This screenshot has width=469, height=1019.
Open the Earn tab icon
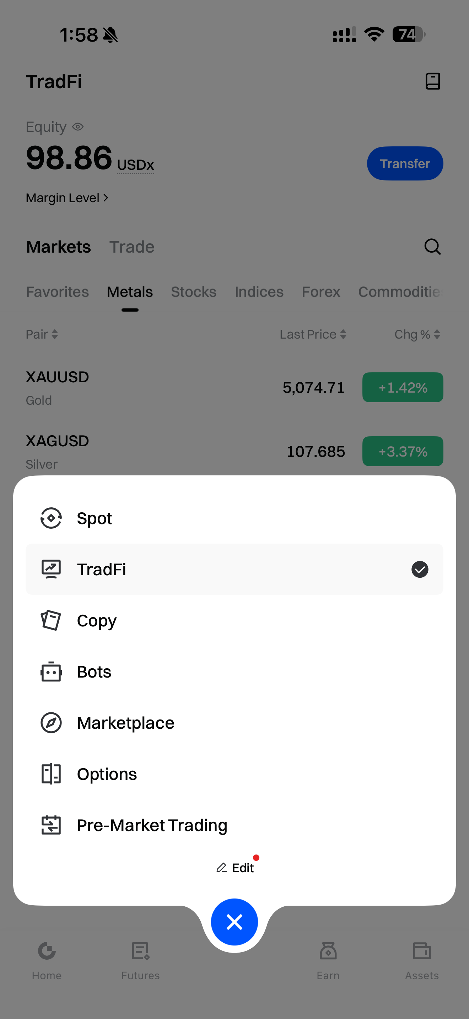(328, 951)
